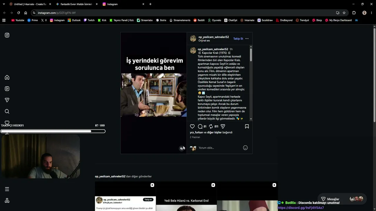
Task: Open the Extensions puzzle icon
Action: tap(354, 13)
